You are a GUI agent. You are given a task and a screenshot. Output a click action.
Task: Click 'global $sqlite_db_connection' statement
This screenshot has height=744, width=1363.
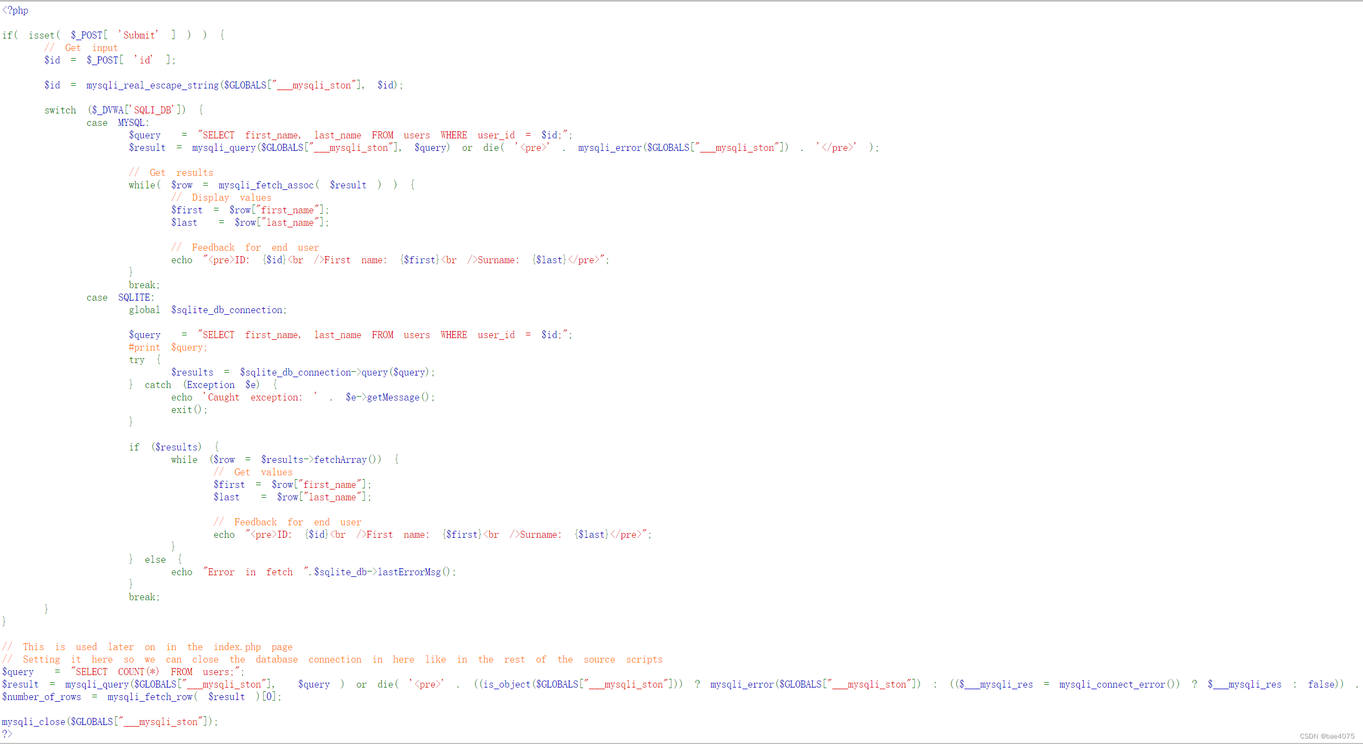207,310
